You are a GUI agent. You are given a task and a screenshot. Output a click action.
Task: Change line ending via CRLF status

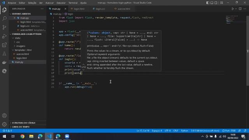pos(175,131)
